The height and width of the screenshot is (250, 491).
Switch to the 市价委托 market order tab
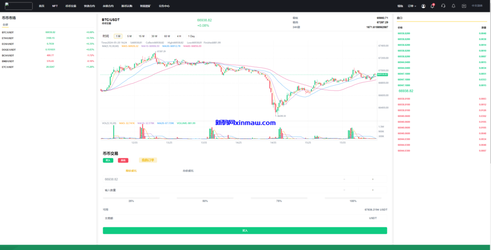[188, 170]
